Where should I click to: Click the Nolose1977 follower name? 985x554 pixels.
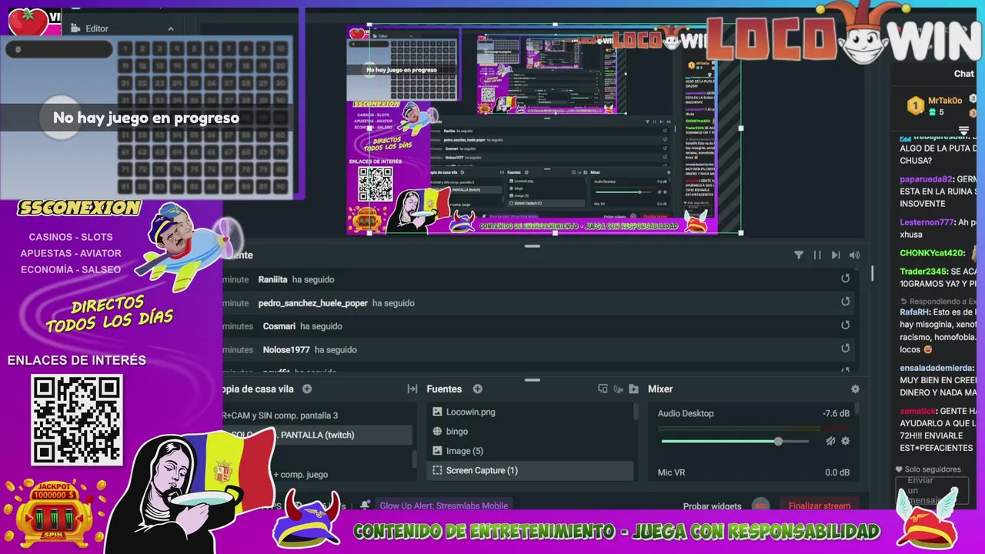coord(285,349)
